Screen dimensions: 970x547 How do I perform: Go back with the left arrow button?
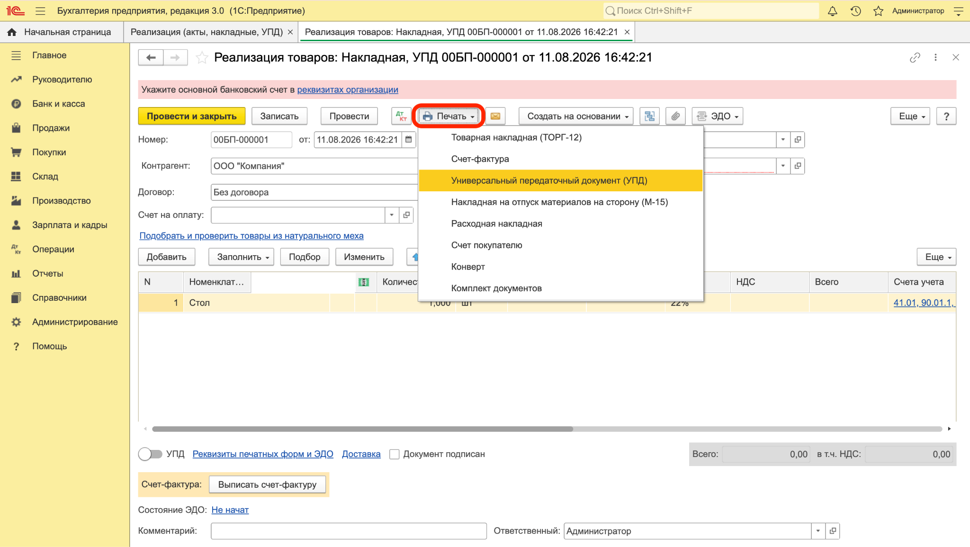pyautogui.click(x=151, y=57)
